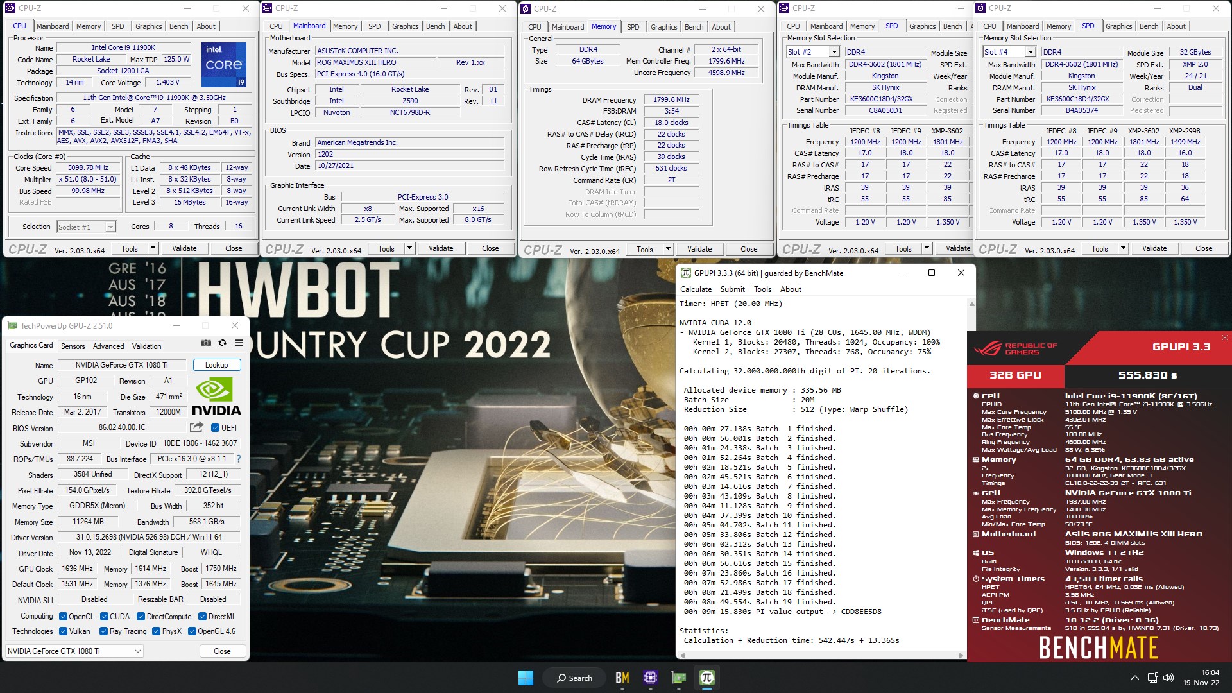This screenshot has width=1232, height=693.
Task: Click the GPU name field in GPU-Z
Action: coord(122,365)
